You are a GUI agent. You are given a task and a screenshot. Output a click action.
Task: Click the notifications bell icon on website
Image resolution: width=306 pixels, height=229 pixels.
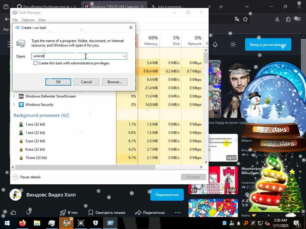pos(215,44)
